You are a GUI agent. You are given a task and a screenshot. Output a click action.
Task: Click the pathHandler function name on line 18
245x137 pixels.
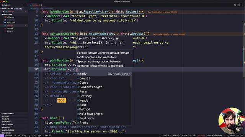point(60,61)
